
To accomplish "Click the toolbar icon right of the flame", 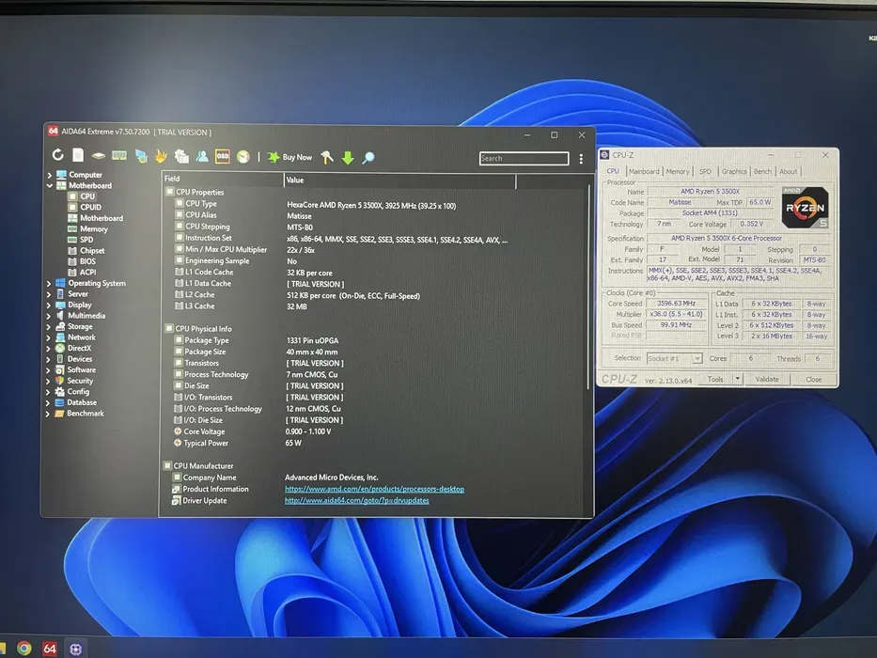I will point(181,157).
